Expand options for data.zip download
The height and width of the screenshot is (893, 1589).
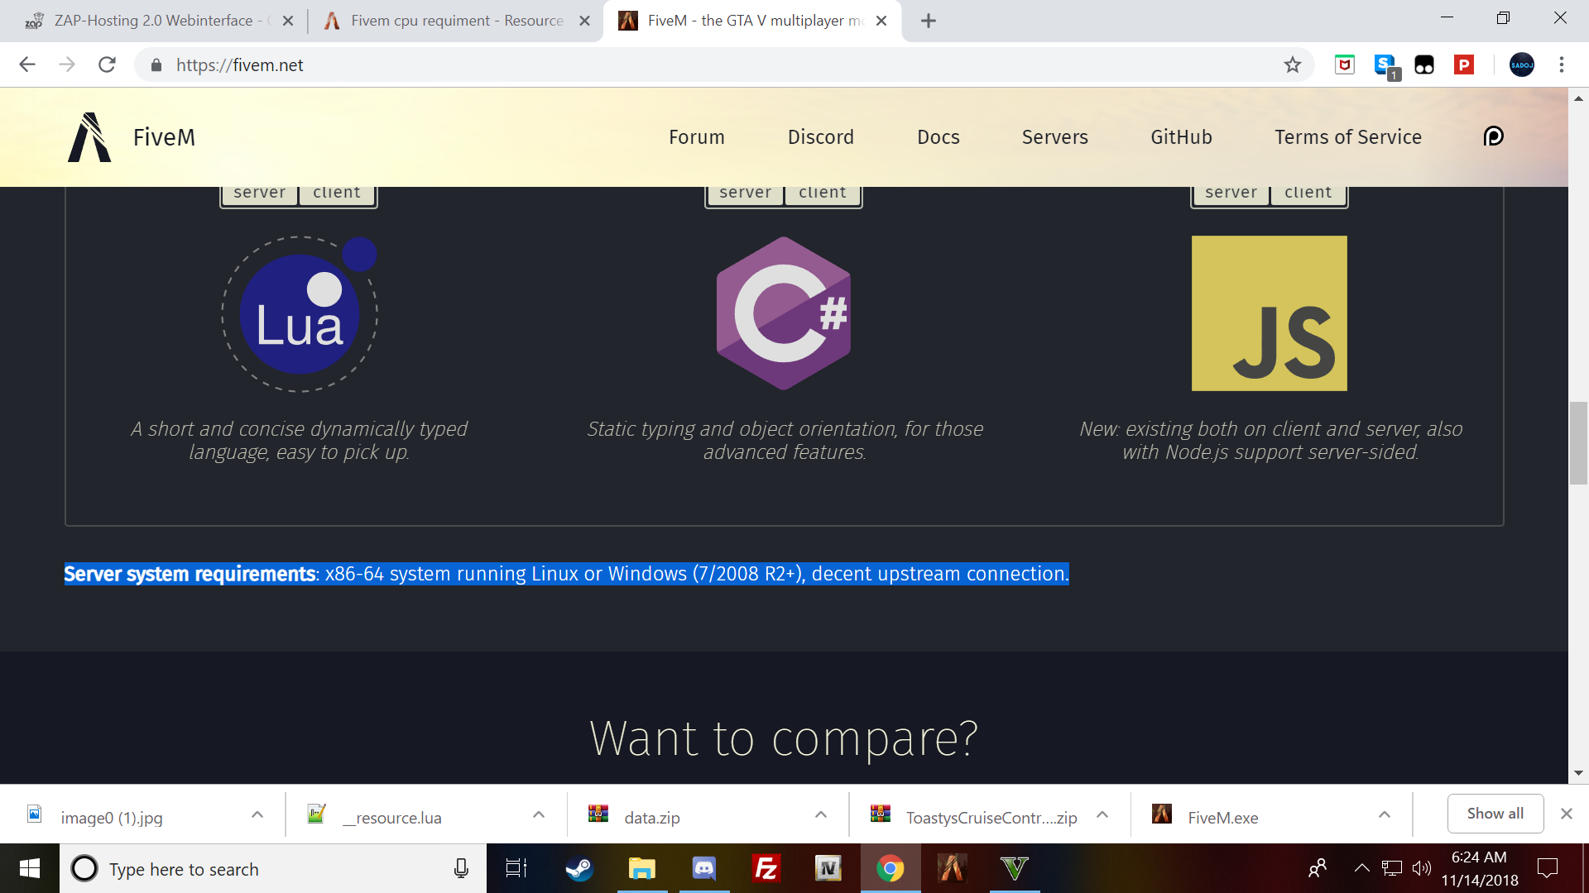coord(821,815)
